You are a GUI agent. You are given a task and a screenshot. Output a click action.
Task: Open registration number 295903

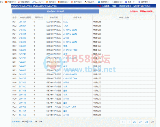tap(23, 107)
